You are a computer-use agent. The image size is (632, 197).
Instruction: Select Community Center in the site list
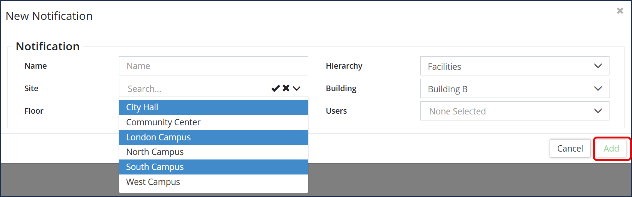point(214,122)
